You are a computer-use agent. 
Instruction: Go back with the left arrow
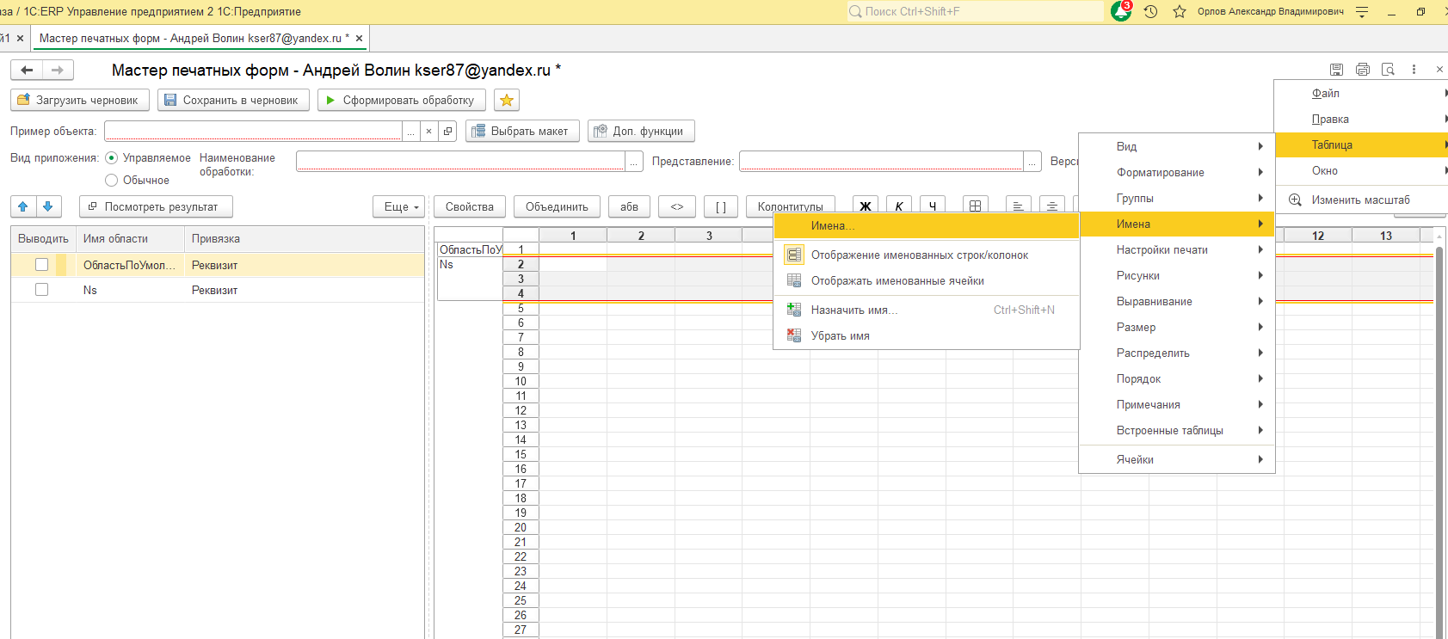tap(27, 70)
